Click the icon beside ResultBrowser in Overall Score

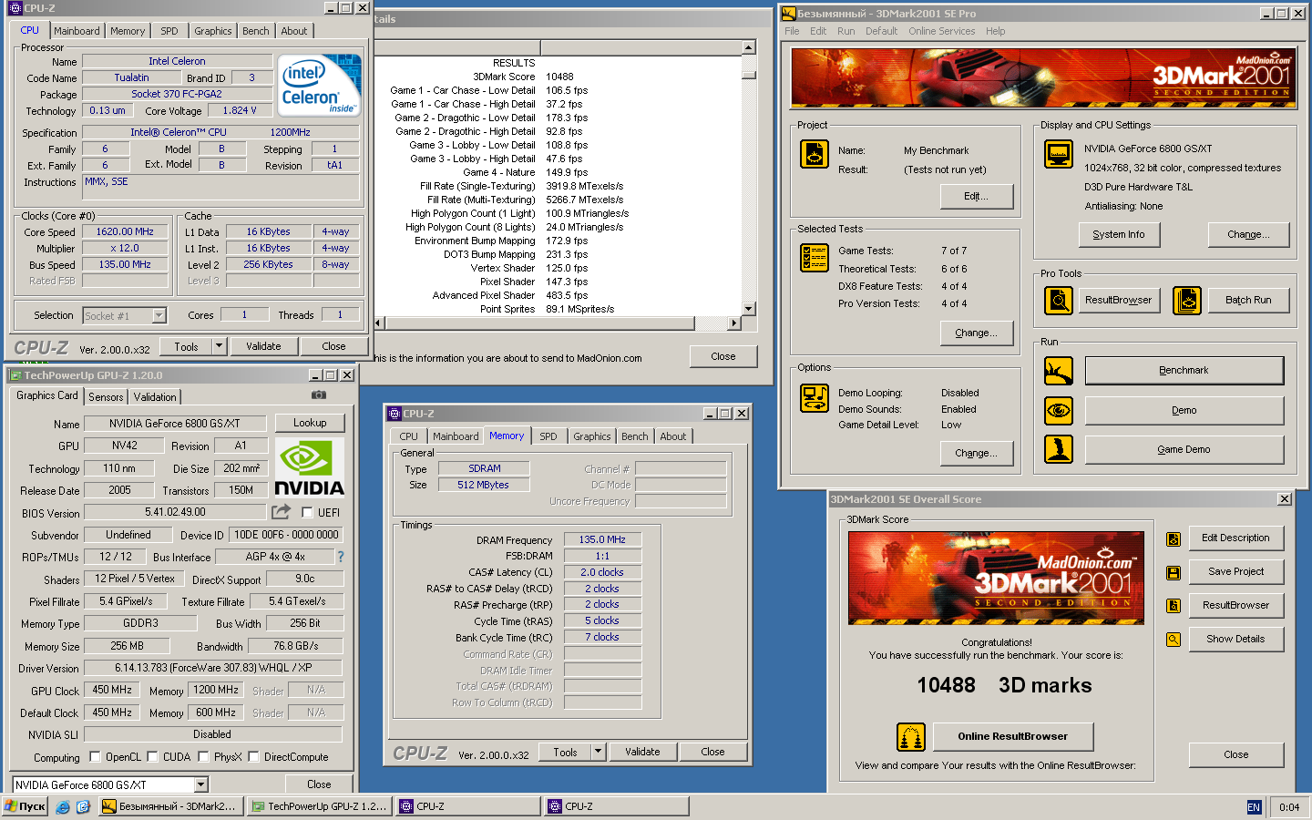(1174, 606)
